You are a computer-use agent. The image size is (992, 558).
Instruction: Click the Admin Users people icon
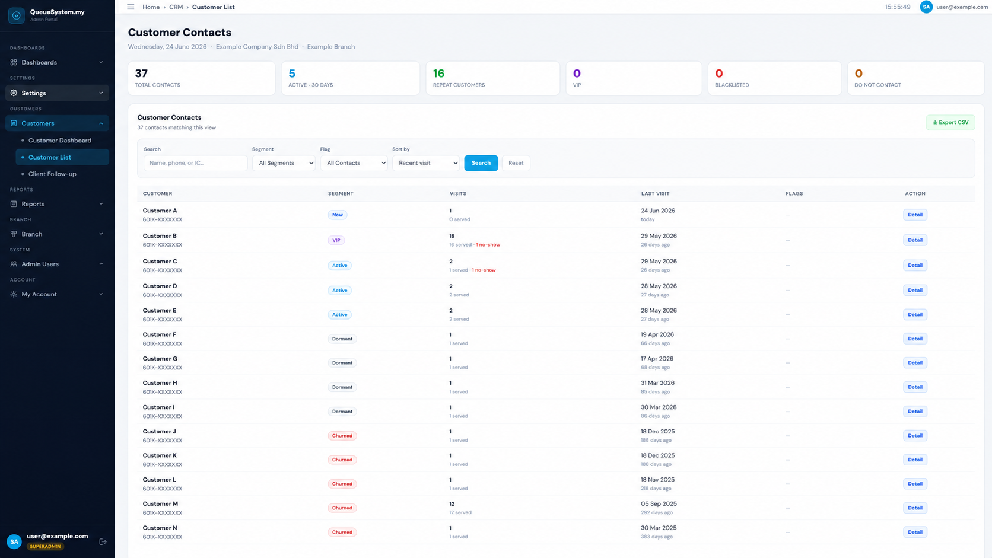pyautogui.click(x=14, y=264)
